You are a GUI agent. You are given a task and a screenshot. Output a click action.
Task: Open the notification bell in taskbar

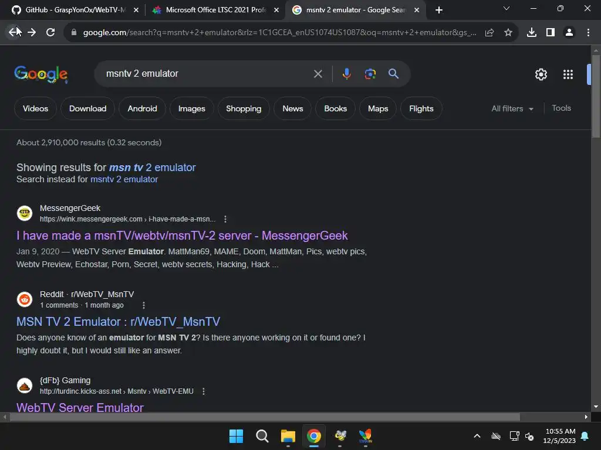pyautogui.click(x=585, y=436)
